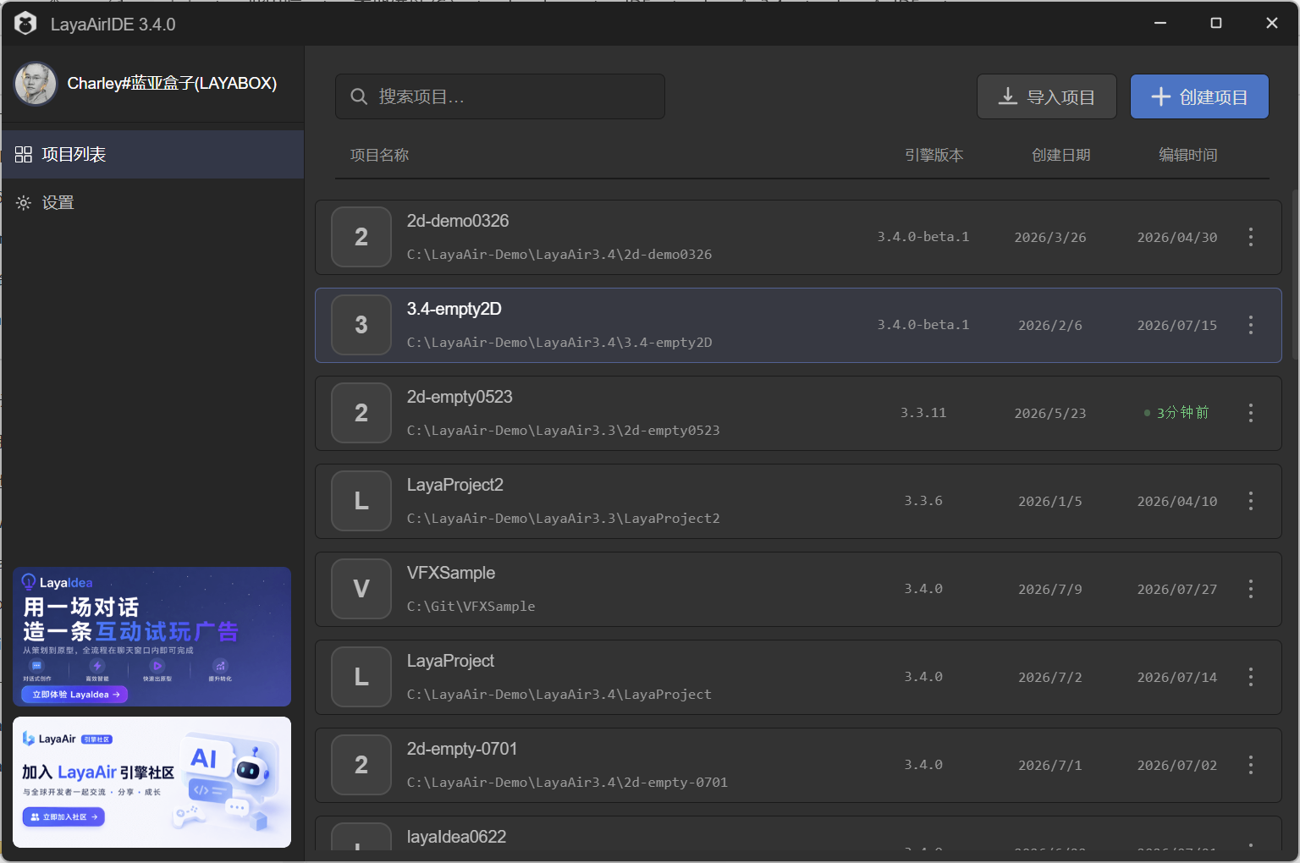Click the Charley#蓝亚盒子(LAYABOX) account name
The height and width of the screenshot is (863, 1300).
(x=172, y=84)
